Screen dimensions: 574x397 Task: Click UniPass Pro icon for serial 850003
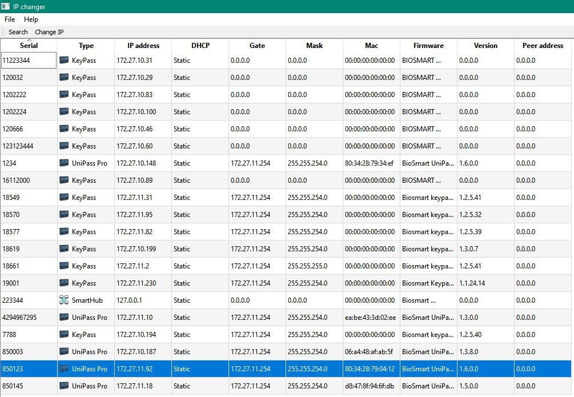click(x=64, y=351)
